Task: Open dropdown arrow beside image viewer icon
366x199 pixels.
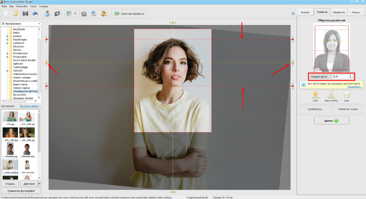Action: click(x=75, y=14)
